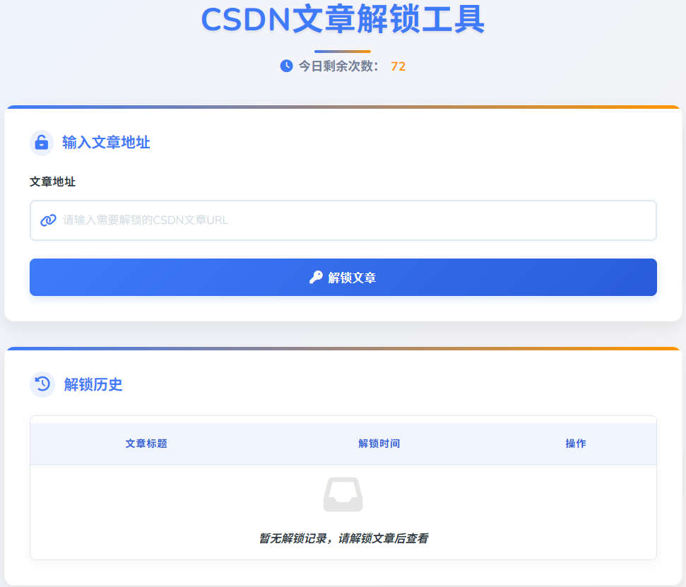
Task: Click the 输入文章地址 section heading
Action: point(106,143)
